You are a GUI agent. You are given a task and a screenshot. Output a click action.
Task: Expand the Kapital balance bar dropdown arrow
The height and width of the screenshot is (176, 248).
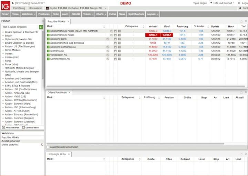click(105, 8)
